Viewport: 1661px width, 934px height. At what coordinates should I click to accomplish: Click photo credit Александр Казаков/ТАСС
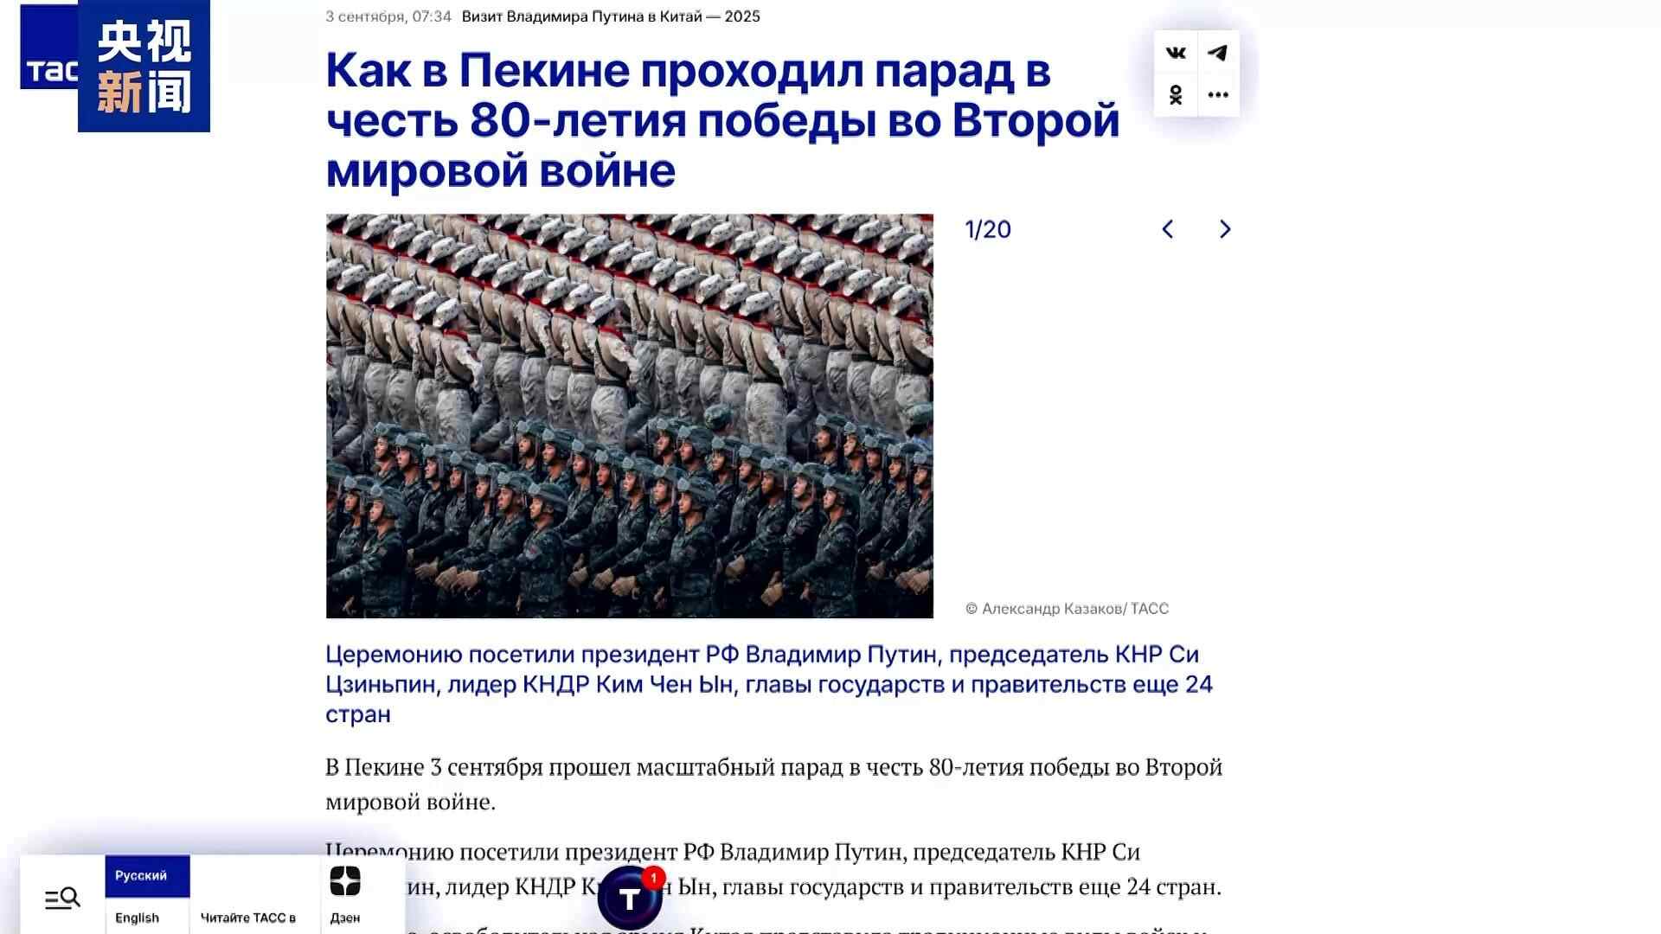pos(1067,609)
